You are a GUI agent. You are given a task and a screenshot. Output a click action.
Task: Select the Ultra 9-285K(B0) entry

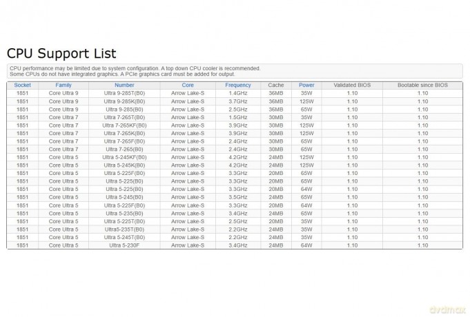pos(124,101)
